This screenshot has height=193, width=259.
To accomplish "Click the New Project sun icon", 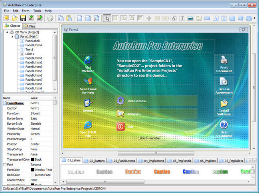I will tap(6, 18).
